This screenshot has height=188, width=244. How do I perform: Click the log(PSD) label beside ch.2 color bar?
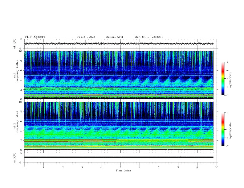231,131
